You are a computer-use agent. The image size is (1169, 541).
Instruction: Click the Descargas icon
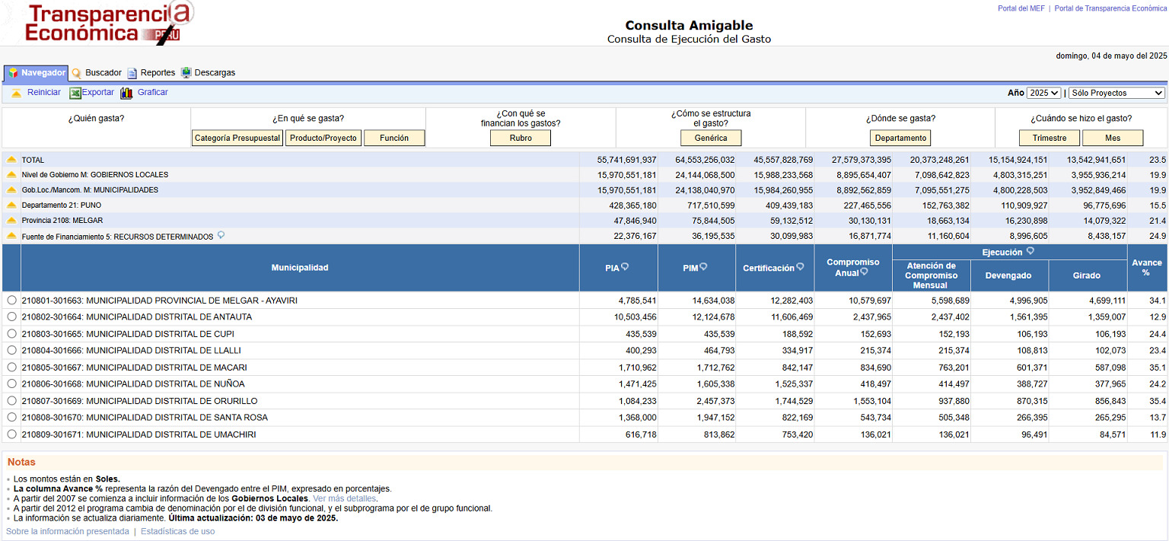pos(186,73)
